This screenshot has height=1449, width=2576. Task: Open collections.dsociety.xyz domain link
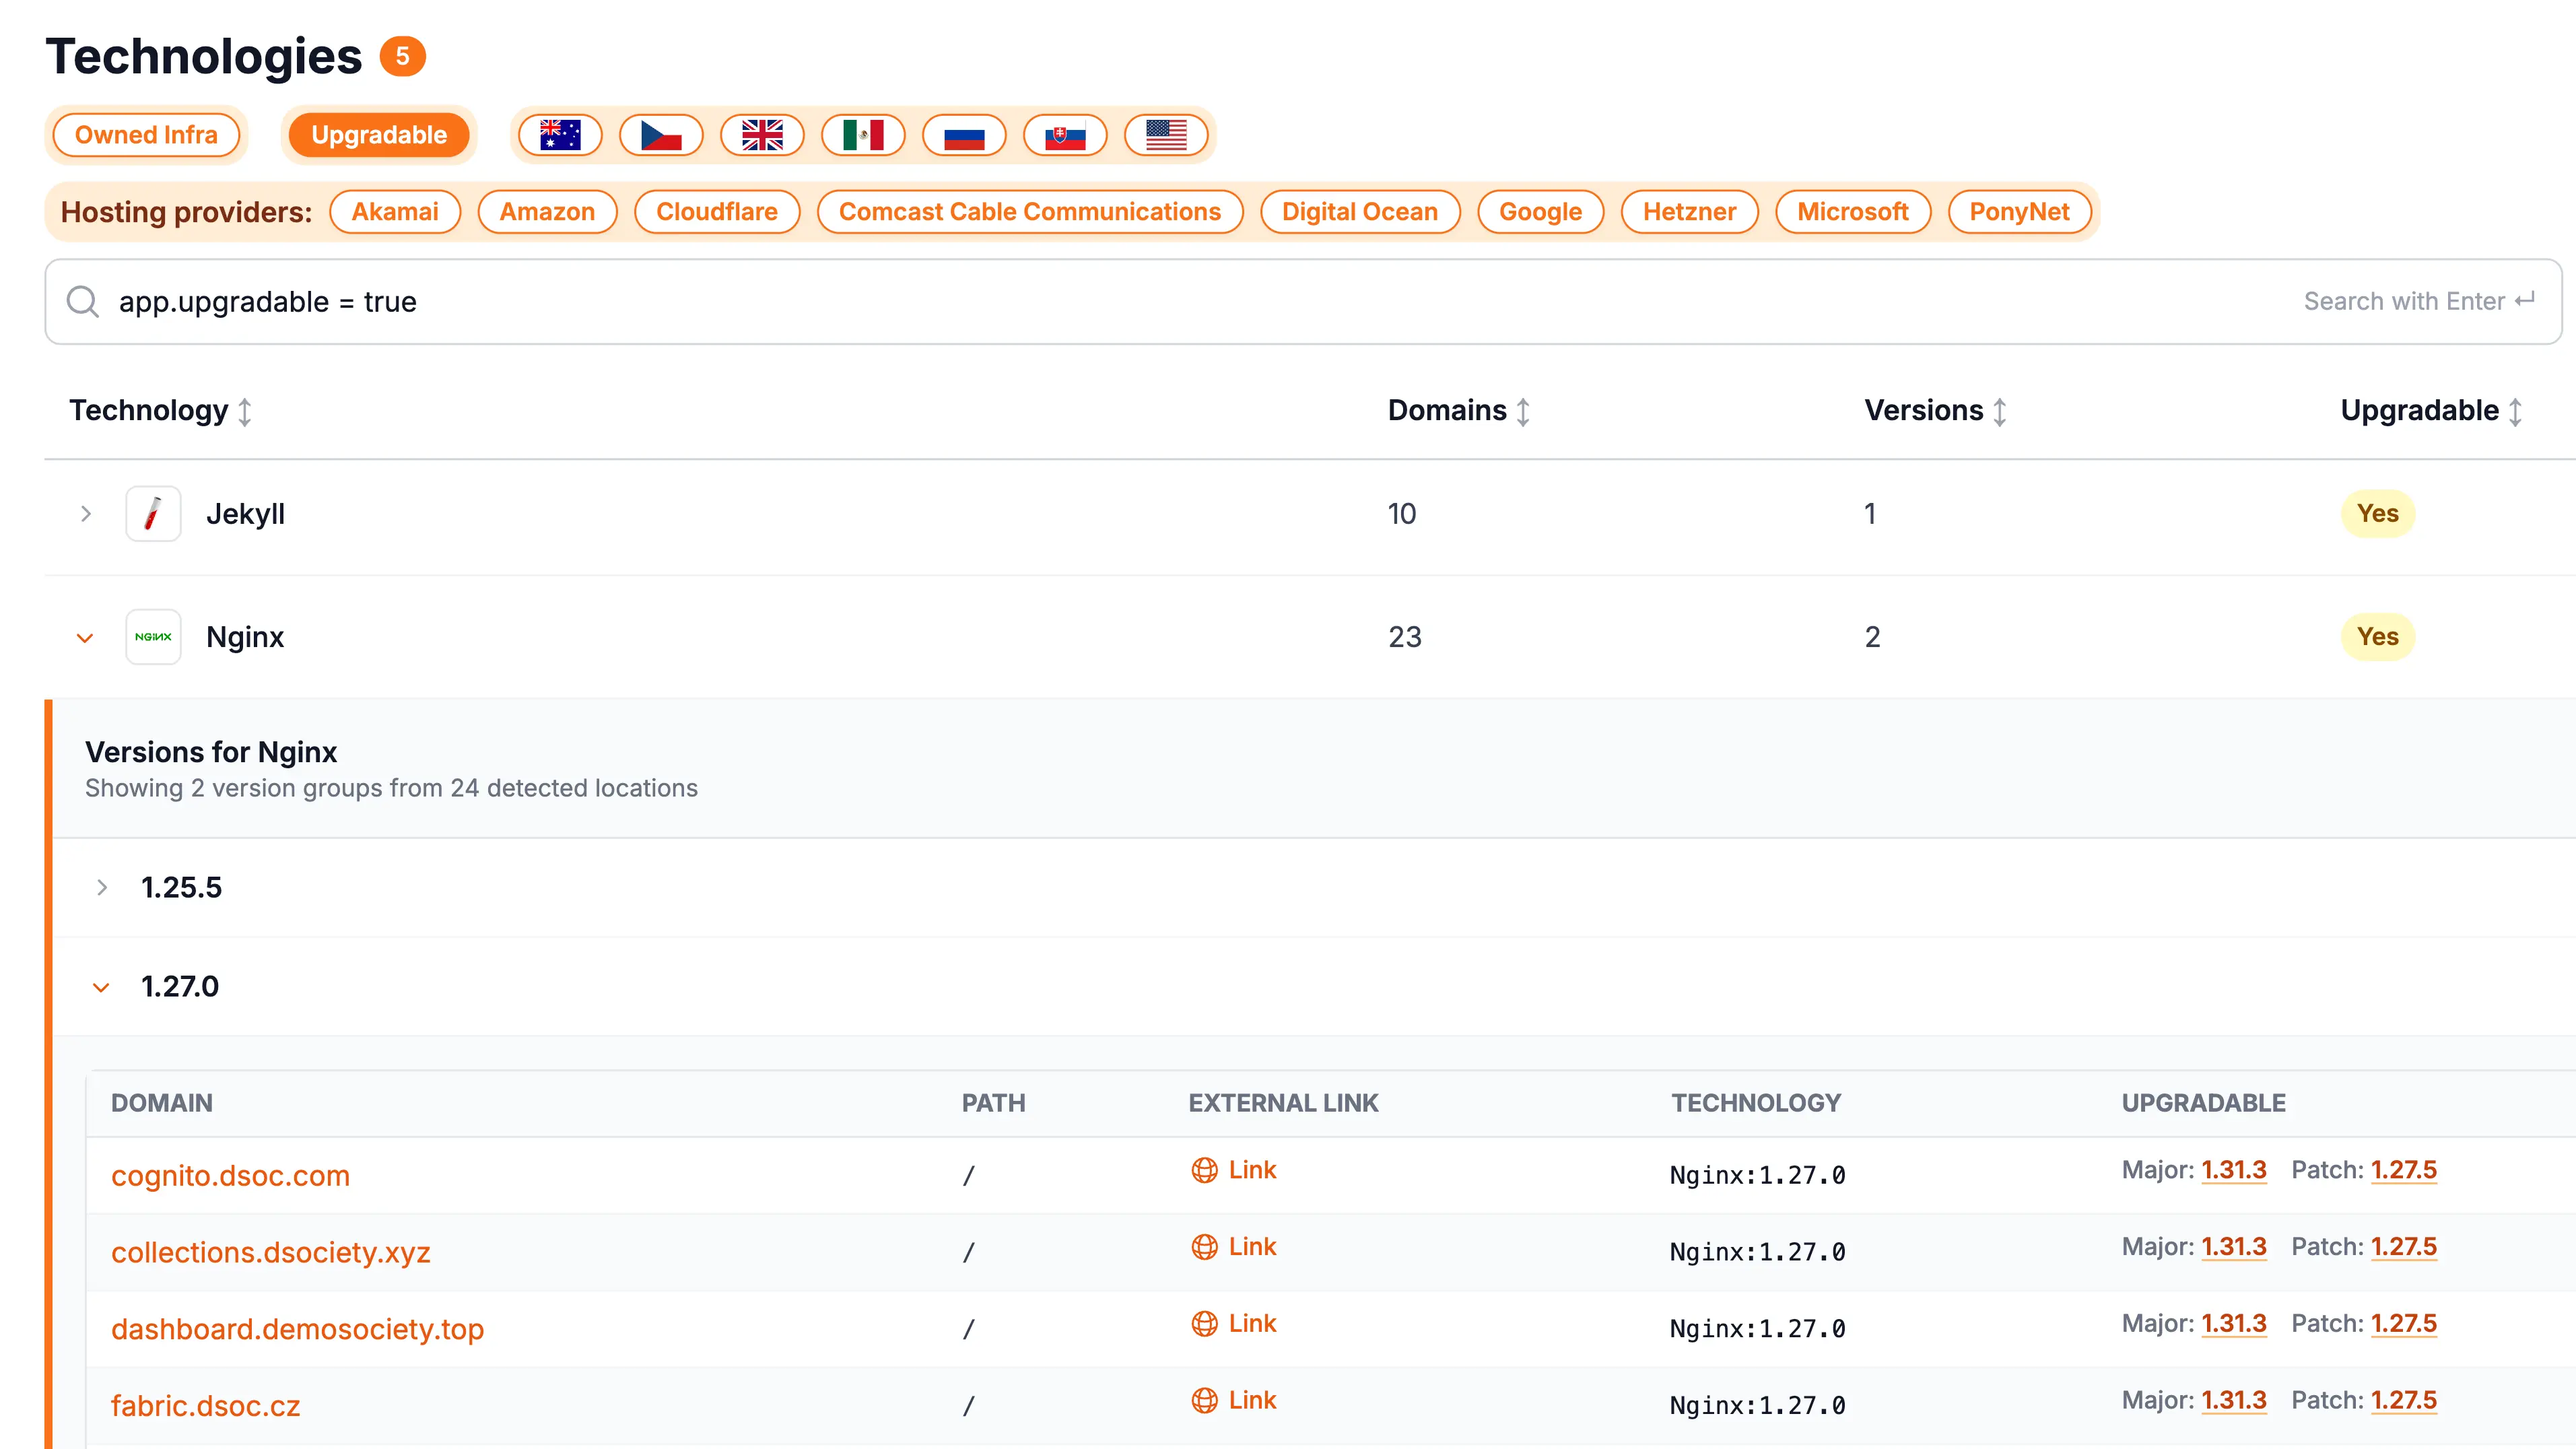click(270, 1252)
